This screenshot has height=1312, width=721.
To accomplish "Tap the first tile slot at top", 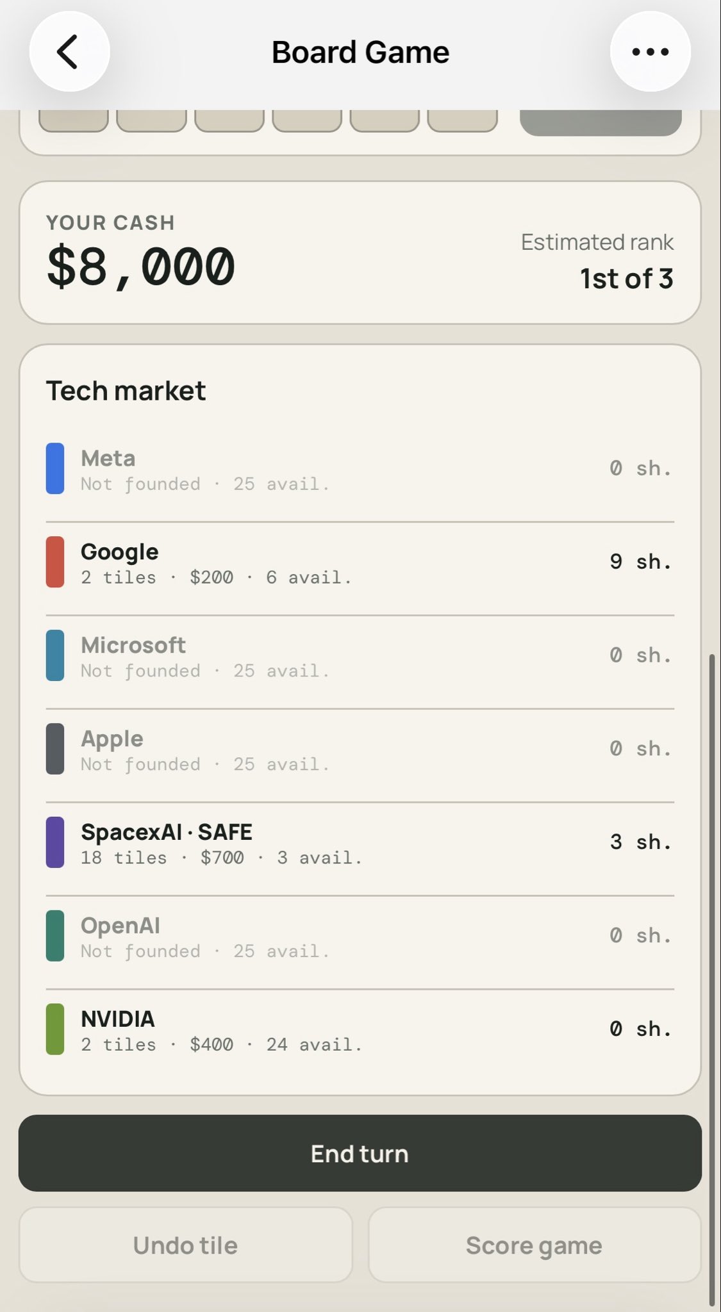I will point(74,120).
